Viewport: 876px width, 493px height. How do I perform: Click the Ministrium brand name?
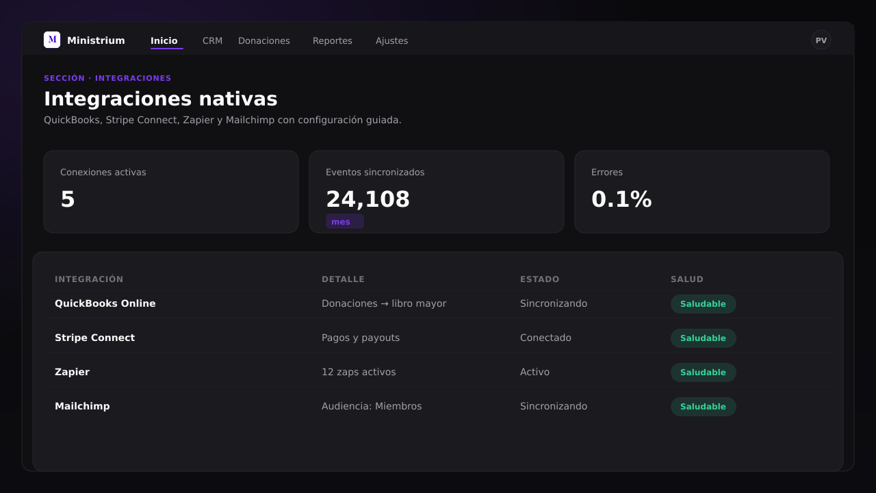point(96,40)
